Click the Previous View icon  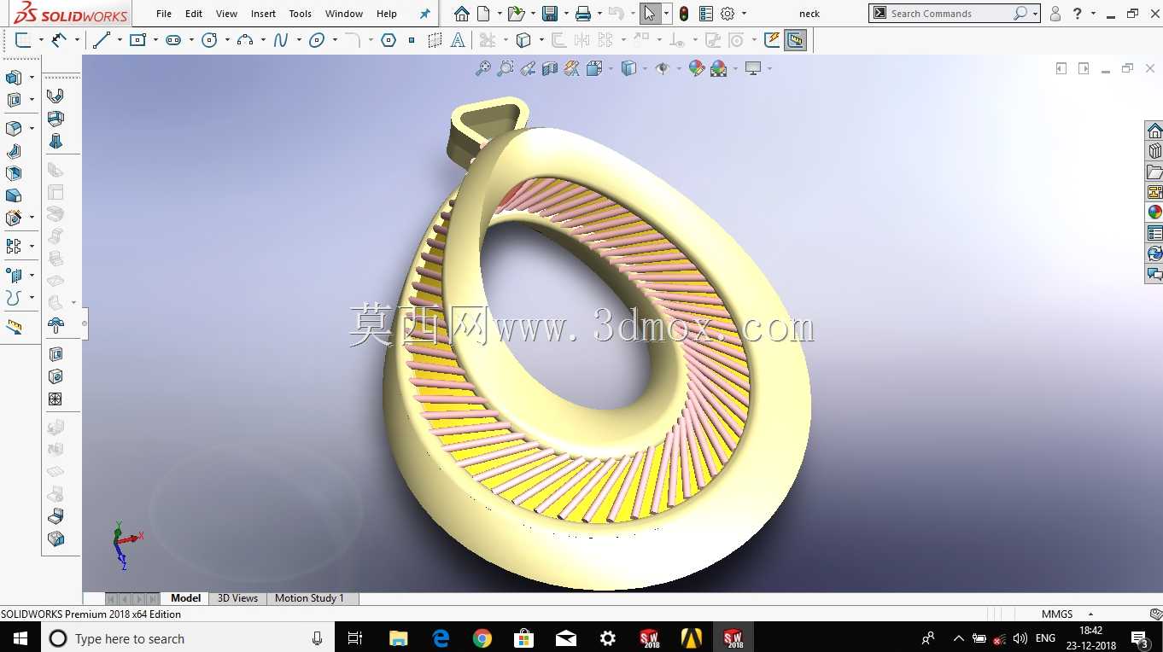tap(528, 68)
